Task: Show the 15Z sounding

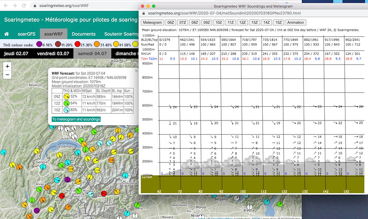Action: pyautogui.click(x=278, y=23)
